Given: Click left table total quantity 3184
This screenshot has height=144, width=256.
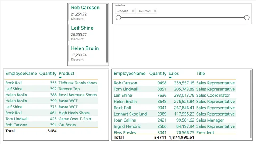Looking at the screenshot, I should [x=52, y=131].
